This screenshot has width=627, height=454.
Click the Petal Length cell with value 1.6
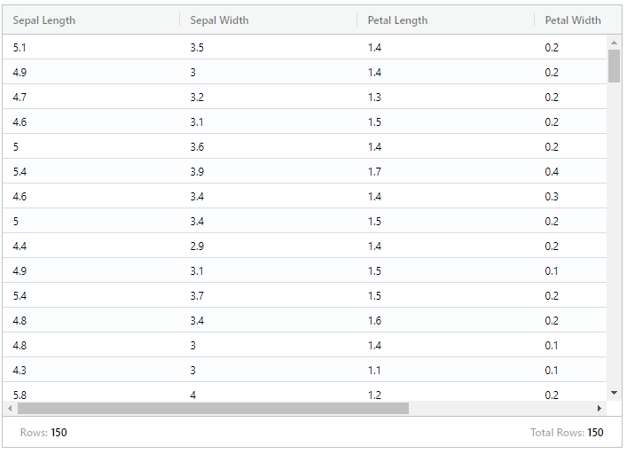tap(445, 320)
